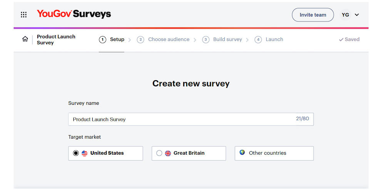The image size is (381, 190).
Task: Click the Invite team button
Action: 312,15
